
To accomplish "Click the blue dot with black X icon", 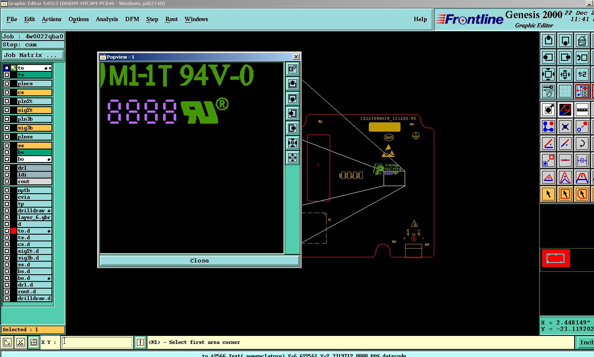I will (565, 127).
